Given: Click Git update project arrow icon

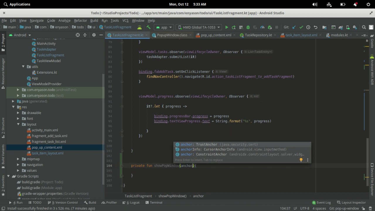Looking at the screenshot, I should pos(294,27).
